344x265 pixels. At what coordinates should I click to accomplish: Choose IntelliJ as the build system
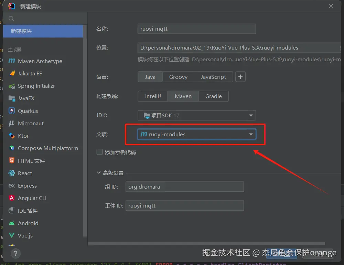tap(153, 96)
